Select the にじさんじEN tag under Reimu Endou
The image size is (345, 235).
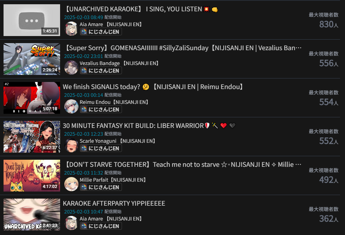coord(101,110)
